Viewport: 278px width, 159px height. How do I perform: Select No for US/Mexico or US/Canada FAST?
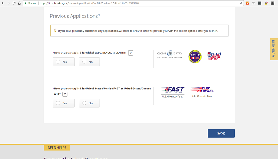coord(89,103)
